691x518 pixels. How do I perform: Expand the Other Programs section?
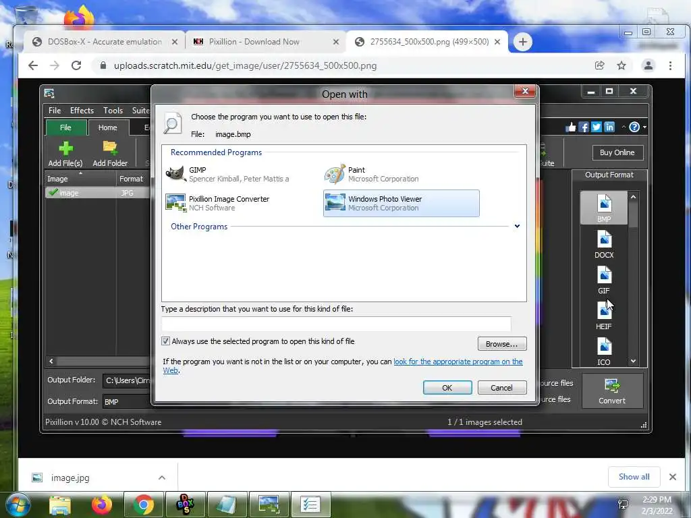[x=517, y=227]
